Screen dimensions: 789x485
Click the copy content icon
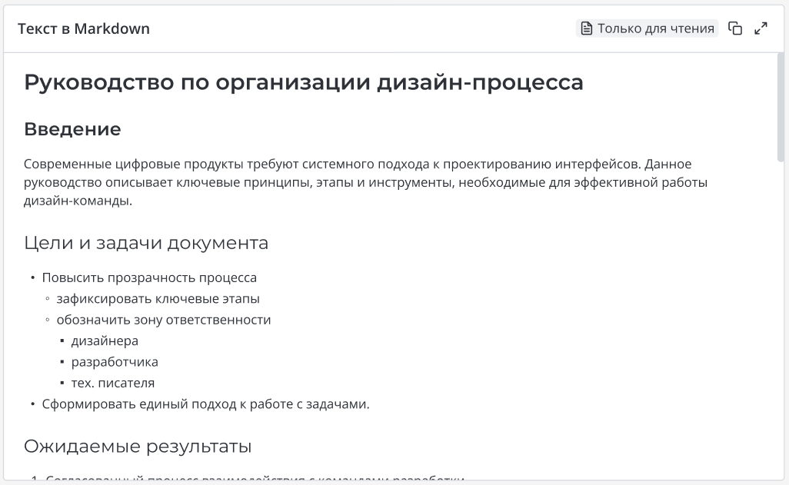(x=736, y=29)
